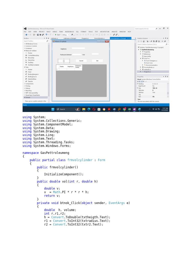
Task: Open the DEBUG menu
Action: point(55,32)
